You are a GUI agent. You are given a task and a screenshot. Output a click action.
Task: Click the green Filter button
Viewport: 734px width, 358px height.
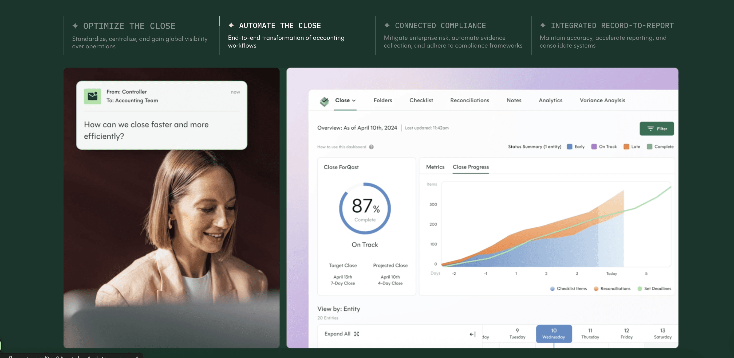click(x=657, y=129)
